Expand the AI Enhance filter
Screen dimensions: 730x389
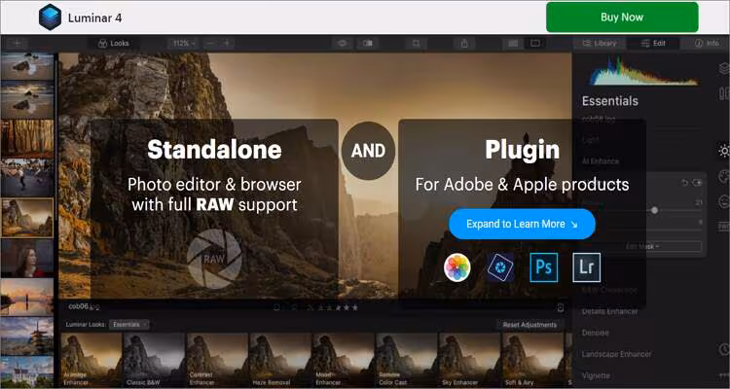601,161
